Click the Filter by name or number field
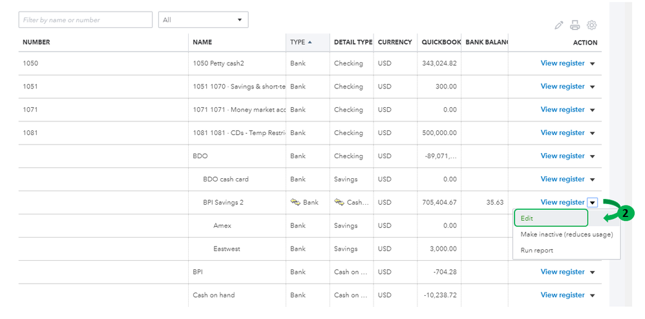This screenshot has width=645, height=319. [85, 20]
